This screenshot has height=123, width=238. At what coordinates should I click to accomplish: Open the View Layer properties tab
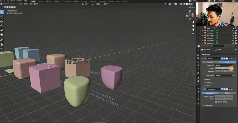coord(198,62)
